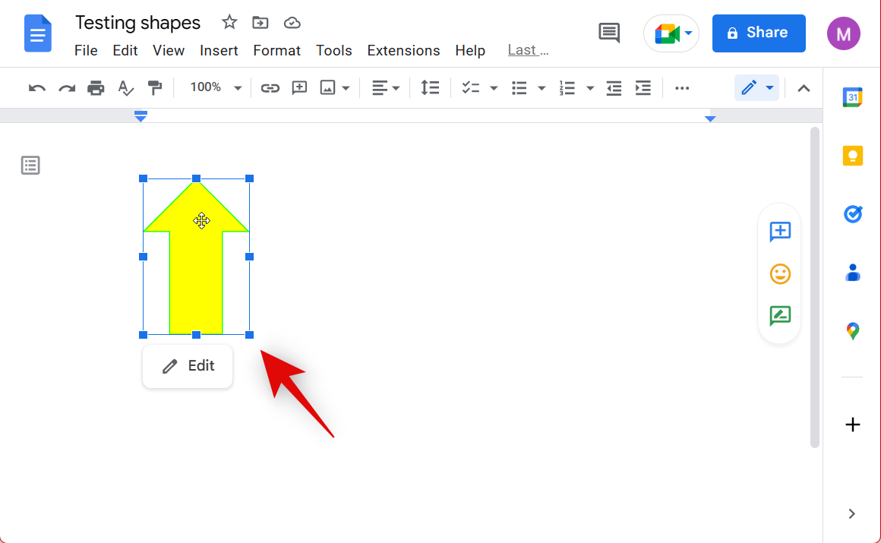Open the text alignment dropdown
The width and height of the screenshot is (881, 543).
(386, 88)
